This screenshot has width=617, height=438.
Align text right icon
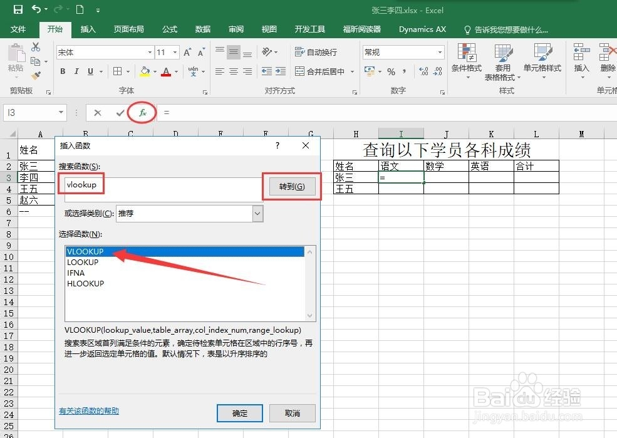247,71
